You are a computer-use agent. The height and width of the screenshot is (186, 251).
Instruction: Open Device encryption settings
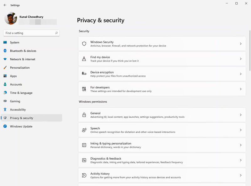[162, 74]
